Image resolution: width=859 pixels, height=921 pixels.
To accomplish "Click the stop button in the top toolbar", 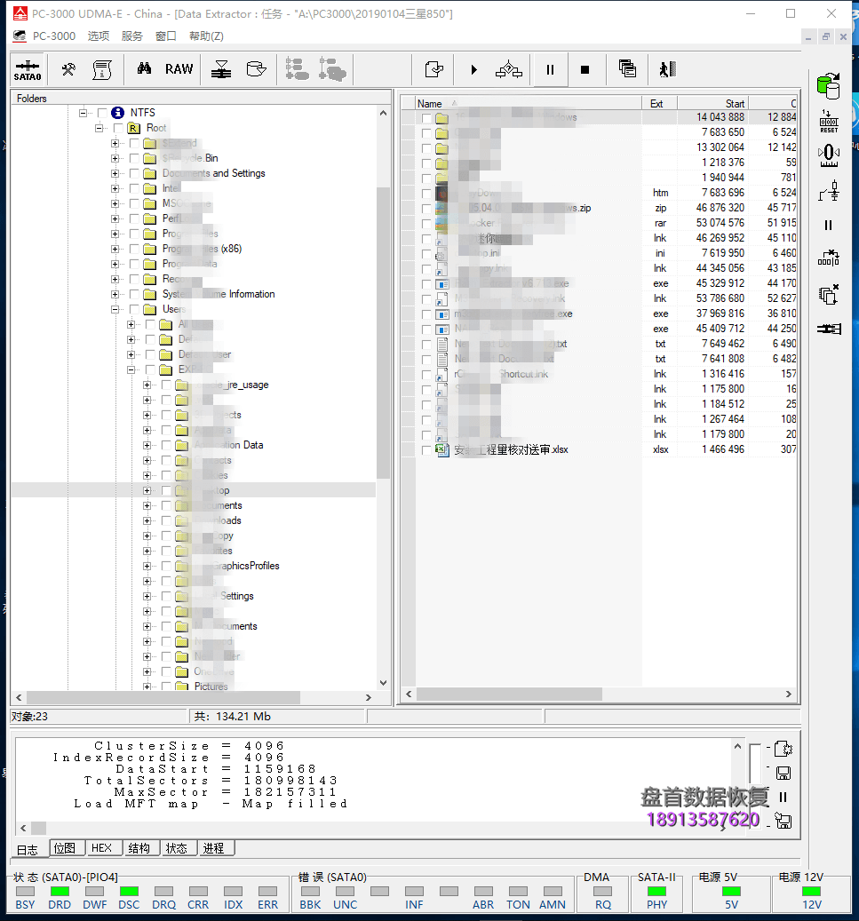I will [x=585, y=70].
